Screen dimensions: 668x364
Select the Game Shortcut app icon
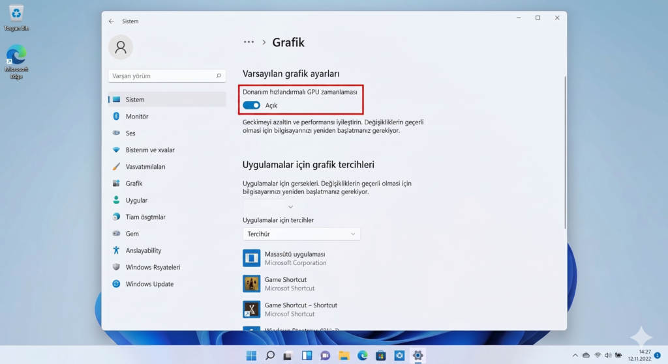251,284
